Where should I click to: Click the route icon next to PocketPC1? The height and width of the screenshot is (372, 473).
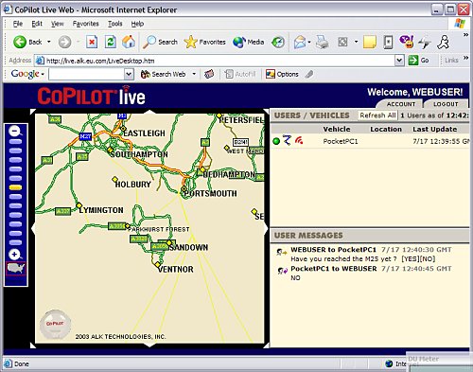(287, 140)
